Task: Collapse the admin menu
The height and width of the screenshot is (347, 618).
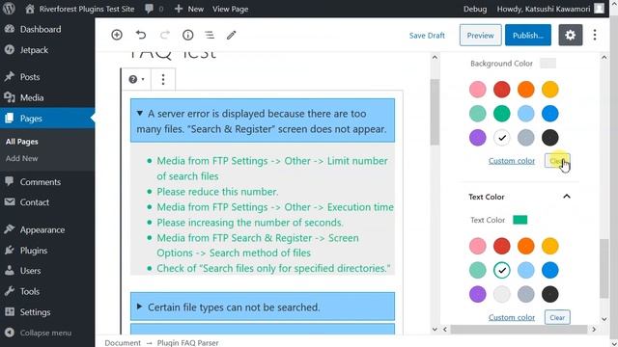Action: tap(39, 333)
